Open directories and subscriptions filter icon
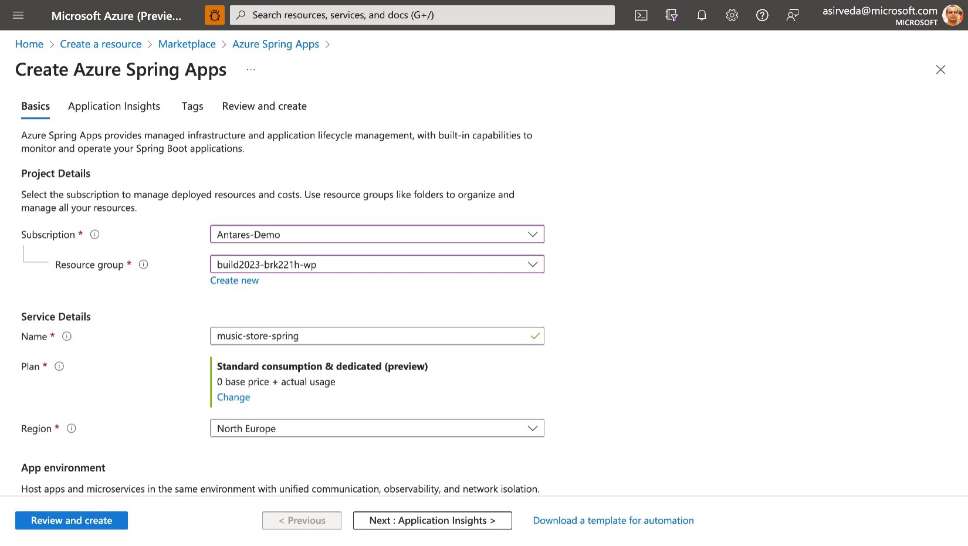 pos(672,15)
